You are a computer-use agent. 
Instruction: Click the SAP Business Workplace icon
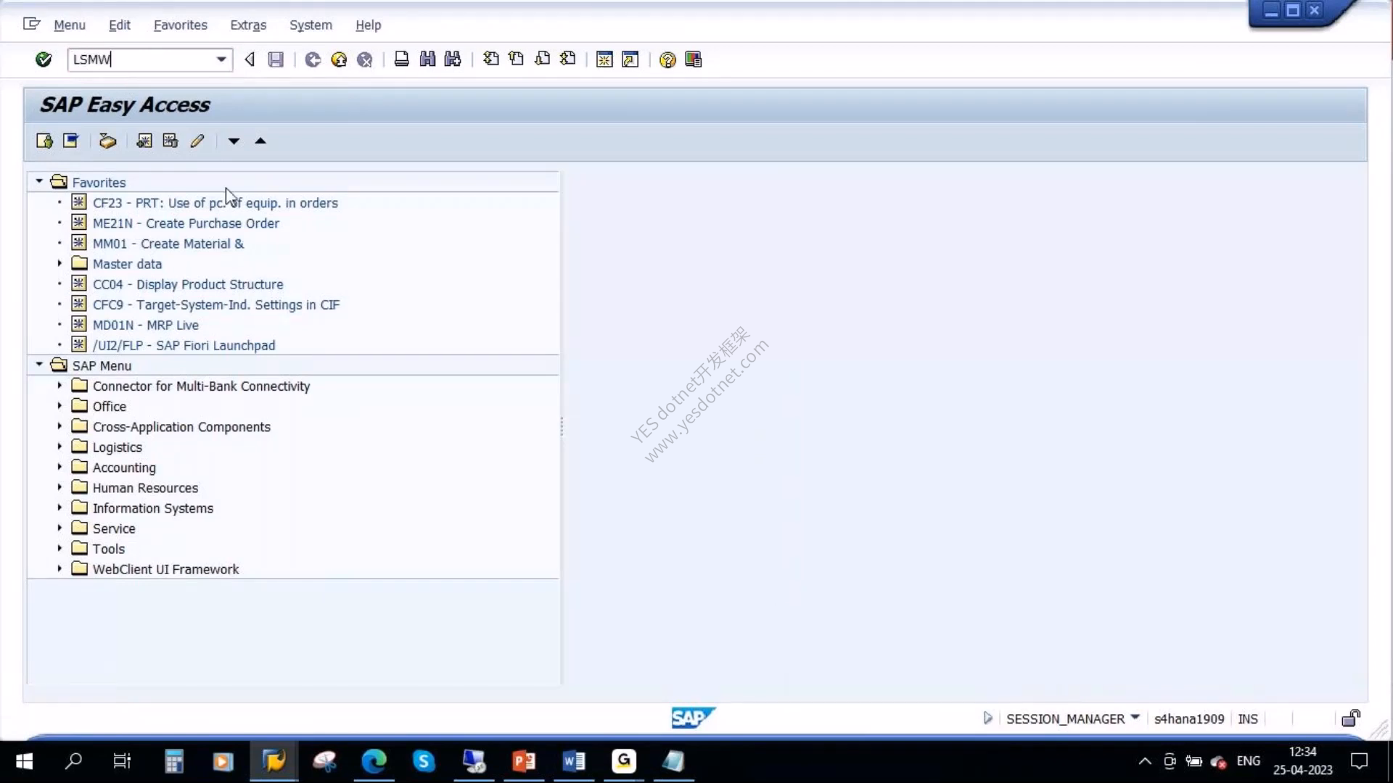(x=107, y=141)
